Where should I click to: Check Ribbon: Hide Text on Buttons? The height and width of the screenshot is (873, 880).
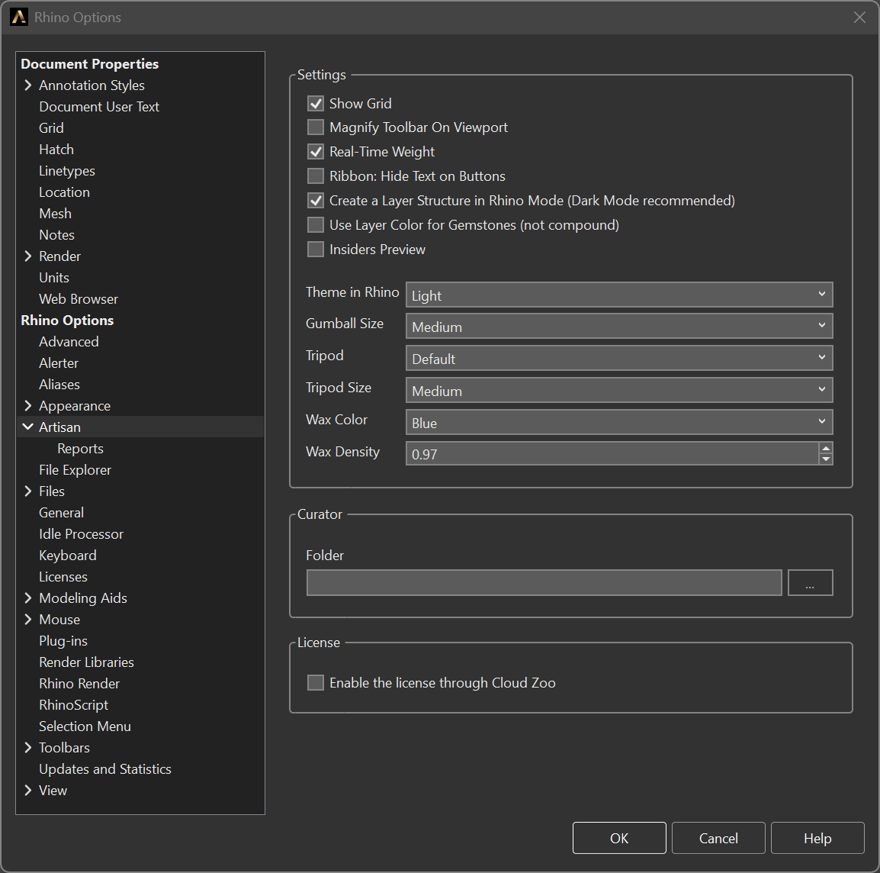316,176
